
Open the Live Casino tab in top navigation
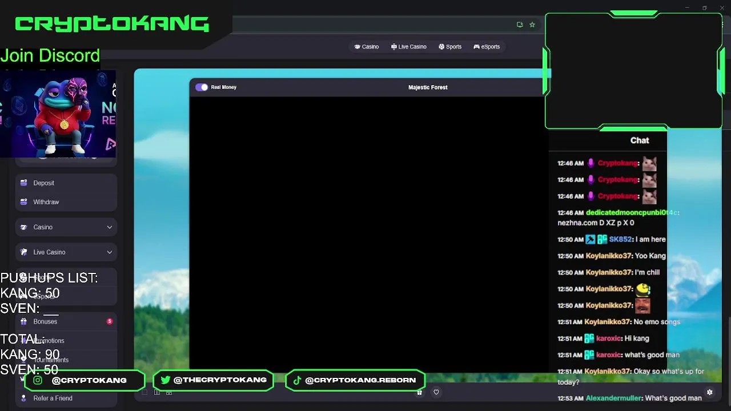click(x=408, y=47)
